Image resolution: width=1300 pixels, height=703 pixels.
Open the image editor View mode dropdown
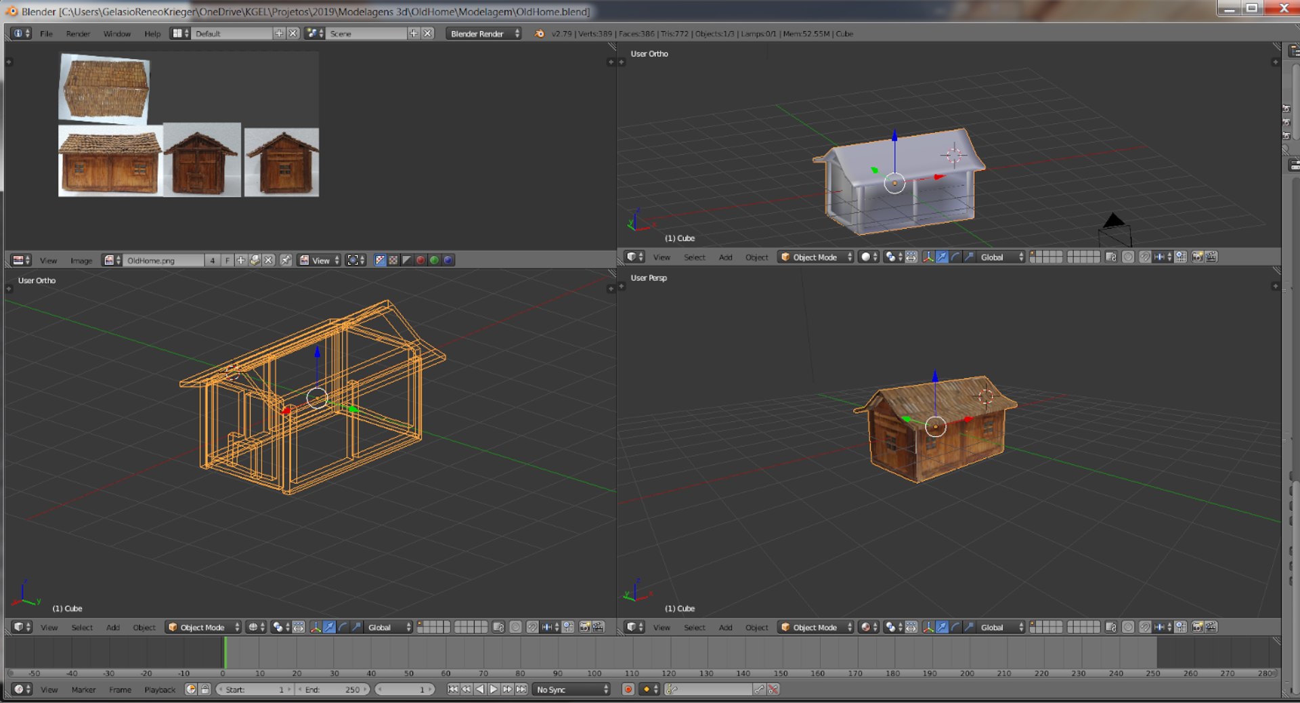(x=320, y=260)
